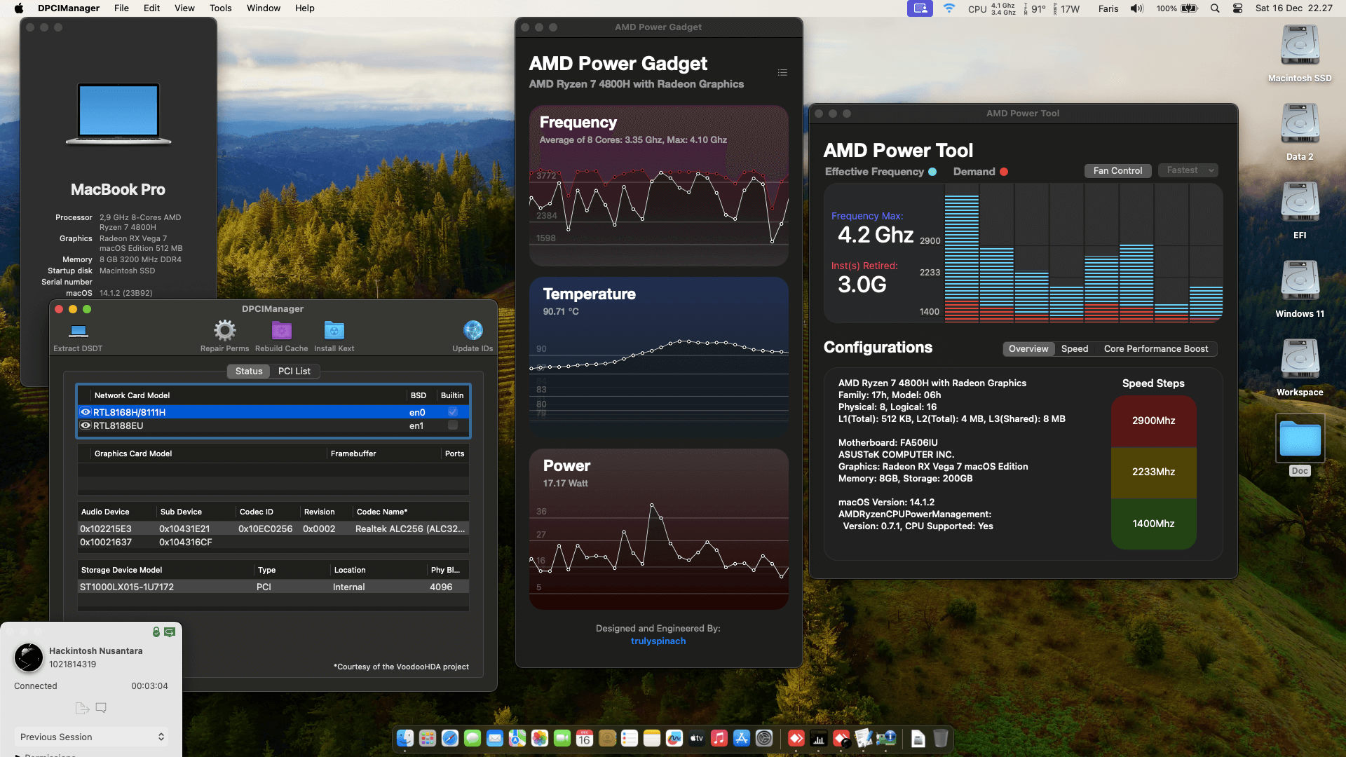
Task: Open the chat icon in the AnyDesk session
Action: point(101,708)
